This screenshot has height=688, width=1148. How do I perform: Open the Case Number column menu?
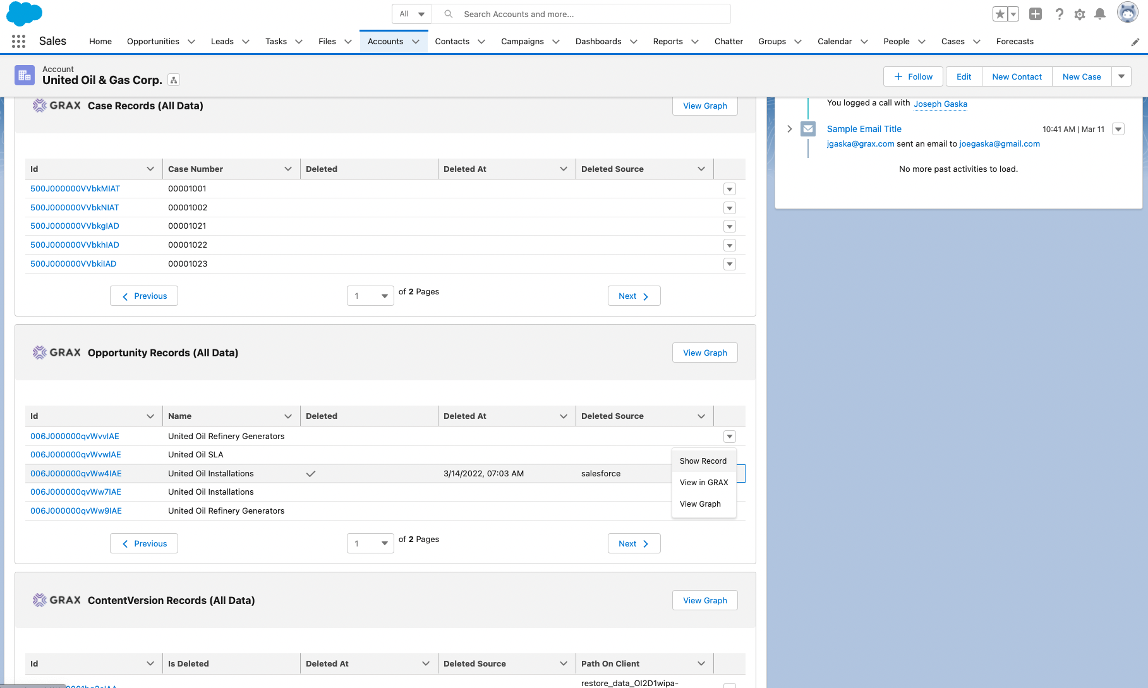click(x=288, y=169)
